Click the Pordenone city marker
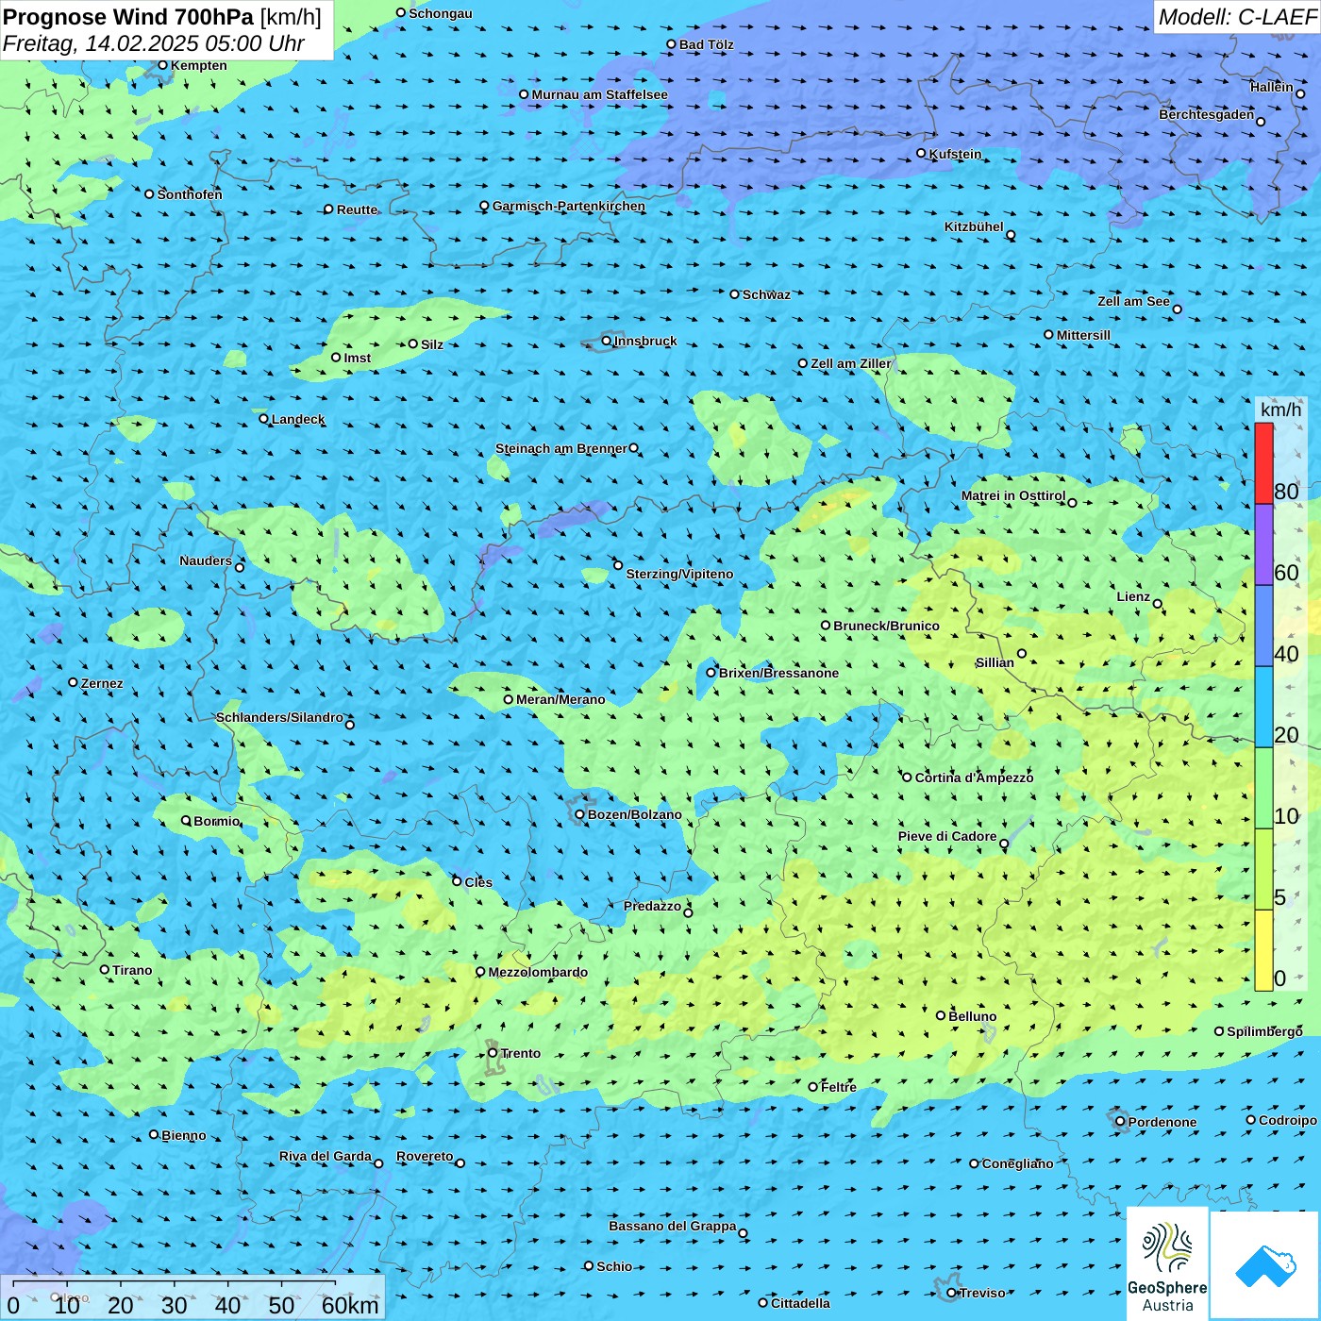 [1121, 1122]
